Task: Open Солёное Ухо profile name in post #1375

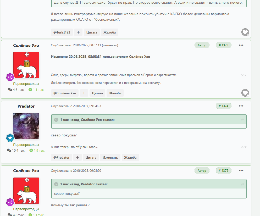Action: pos(26,171)
